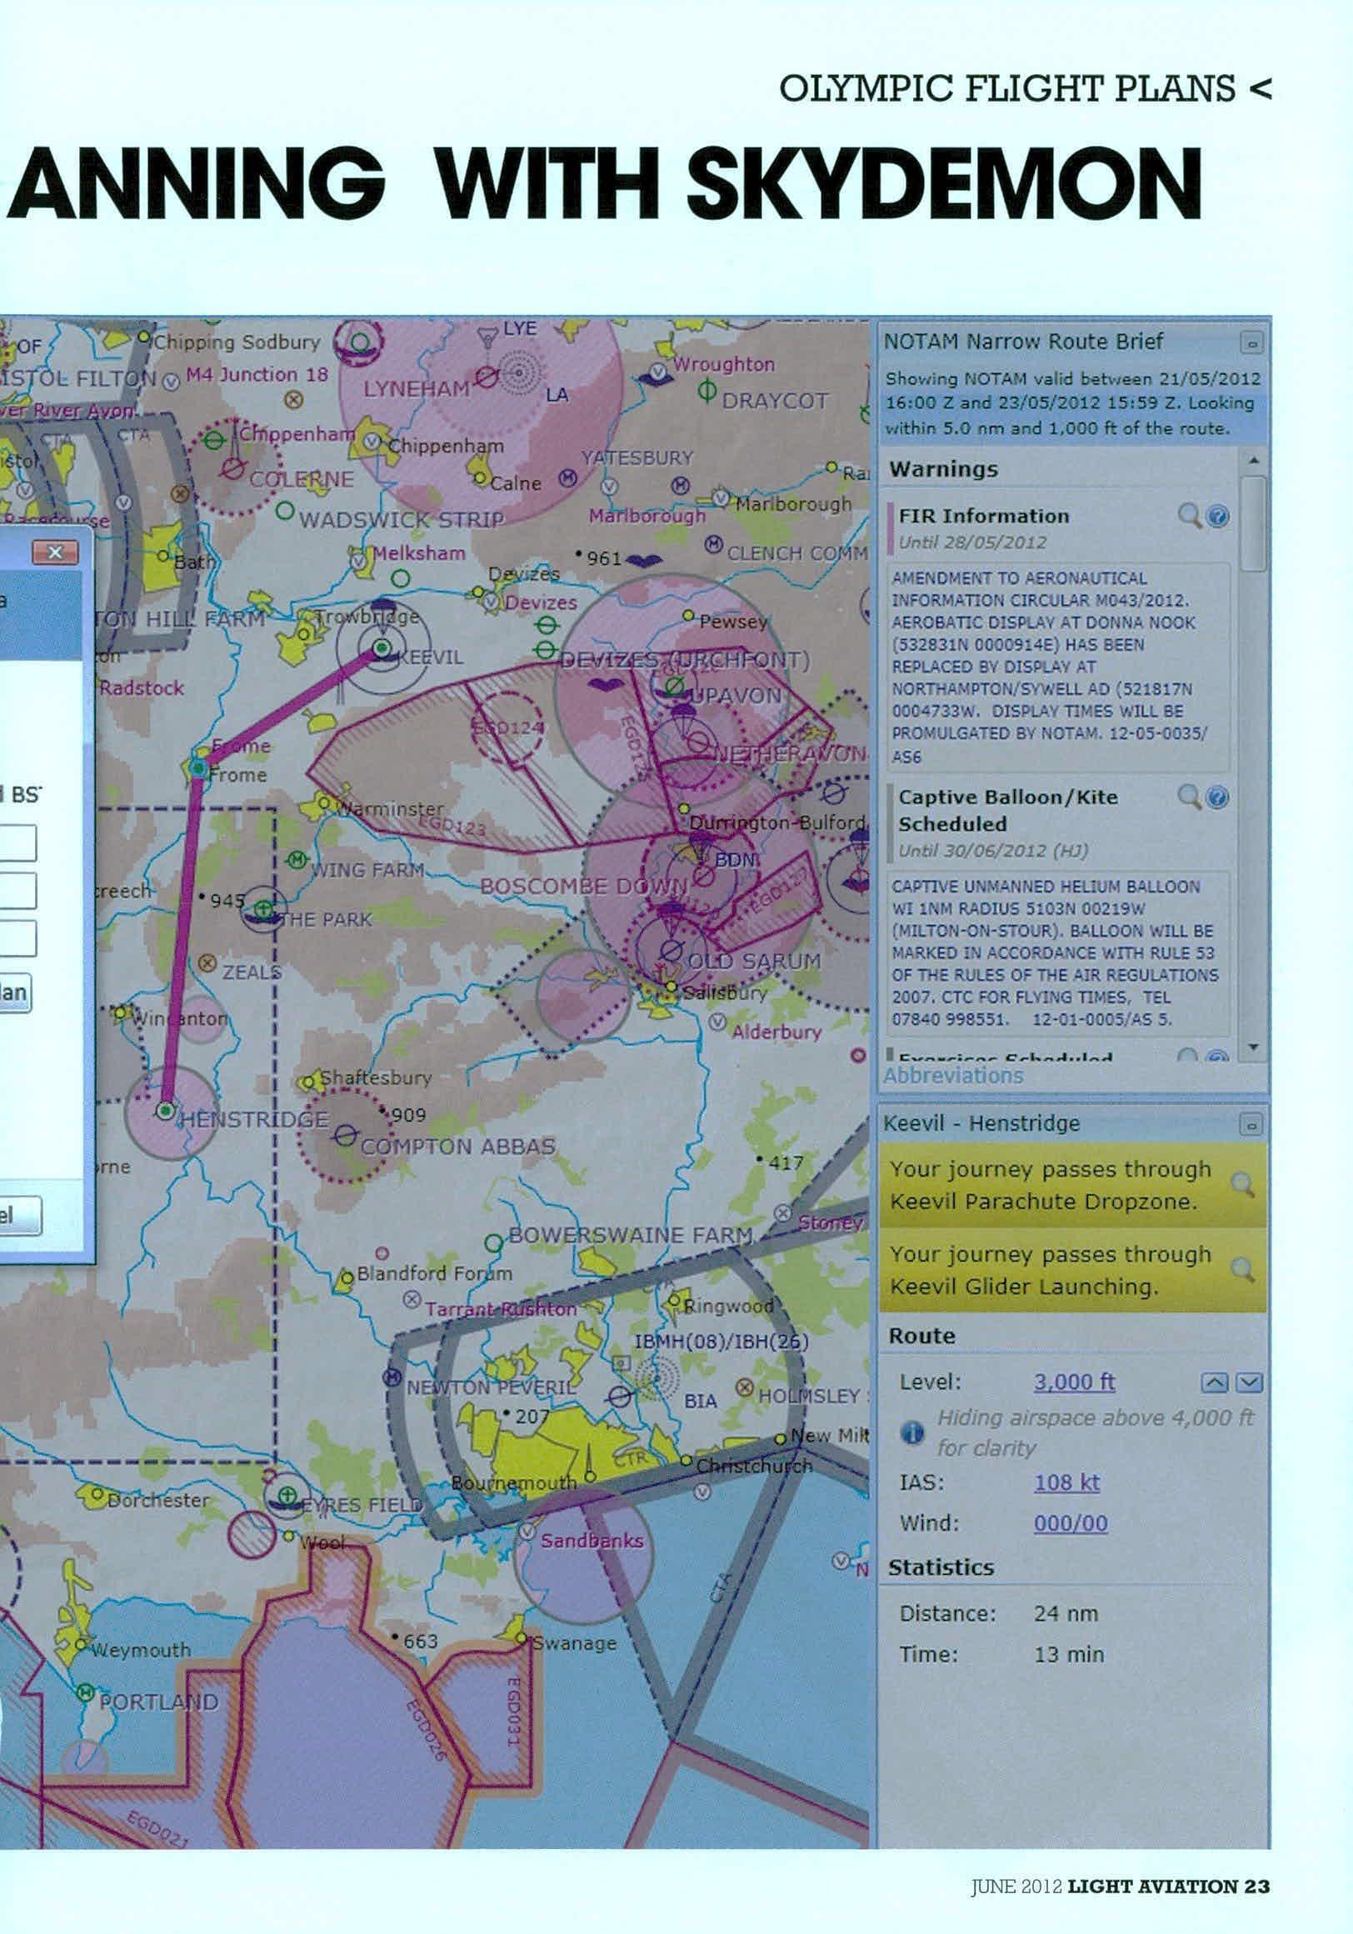Screen dimensions: 1353x1934
Task: Click the Compton Abbas airfield symbol
Action: point(345,1137)
